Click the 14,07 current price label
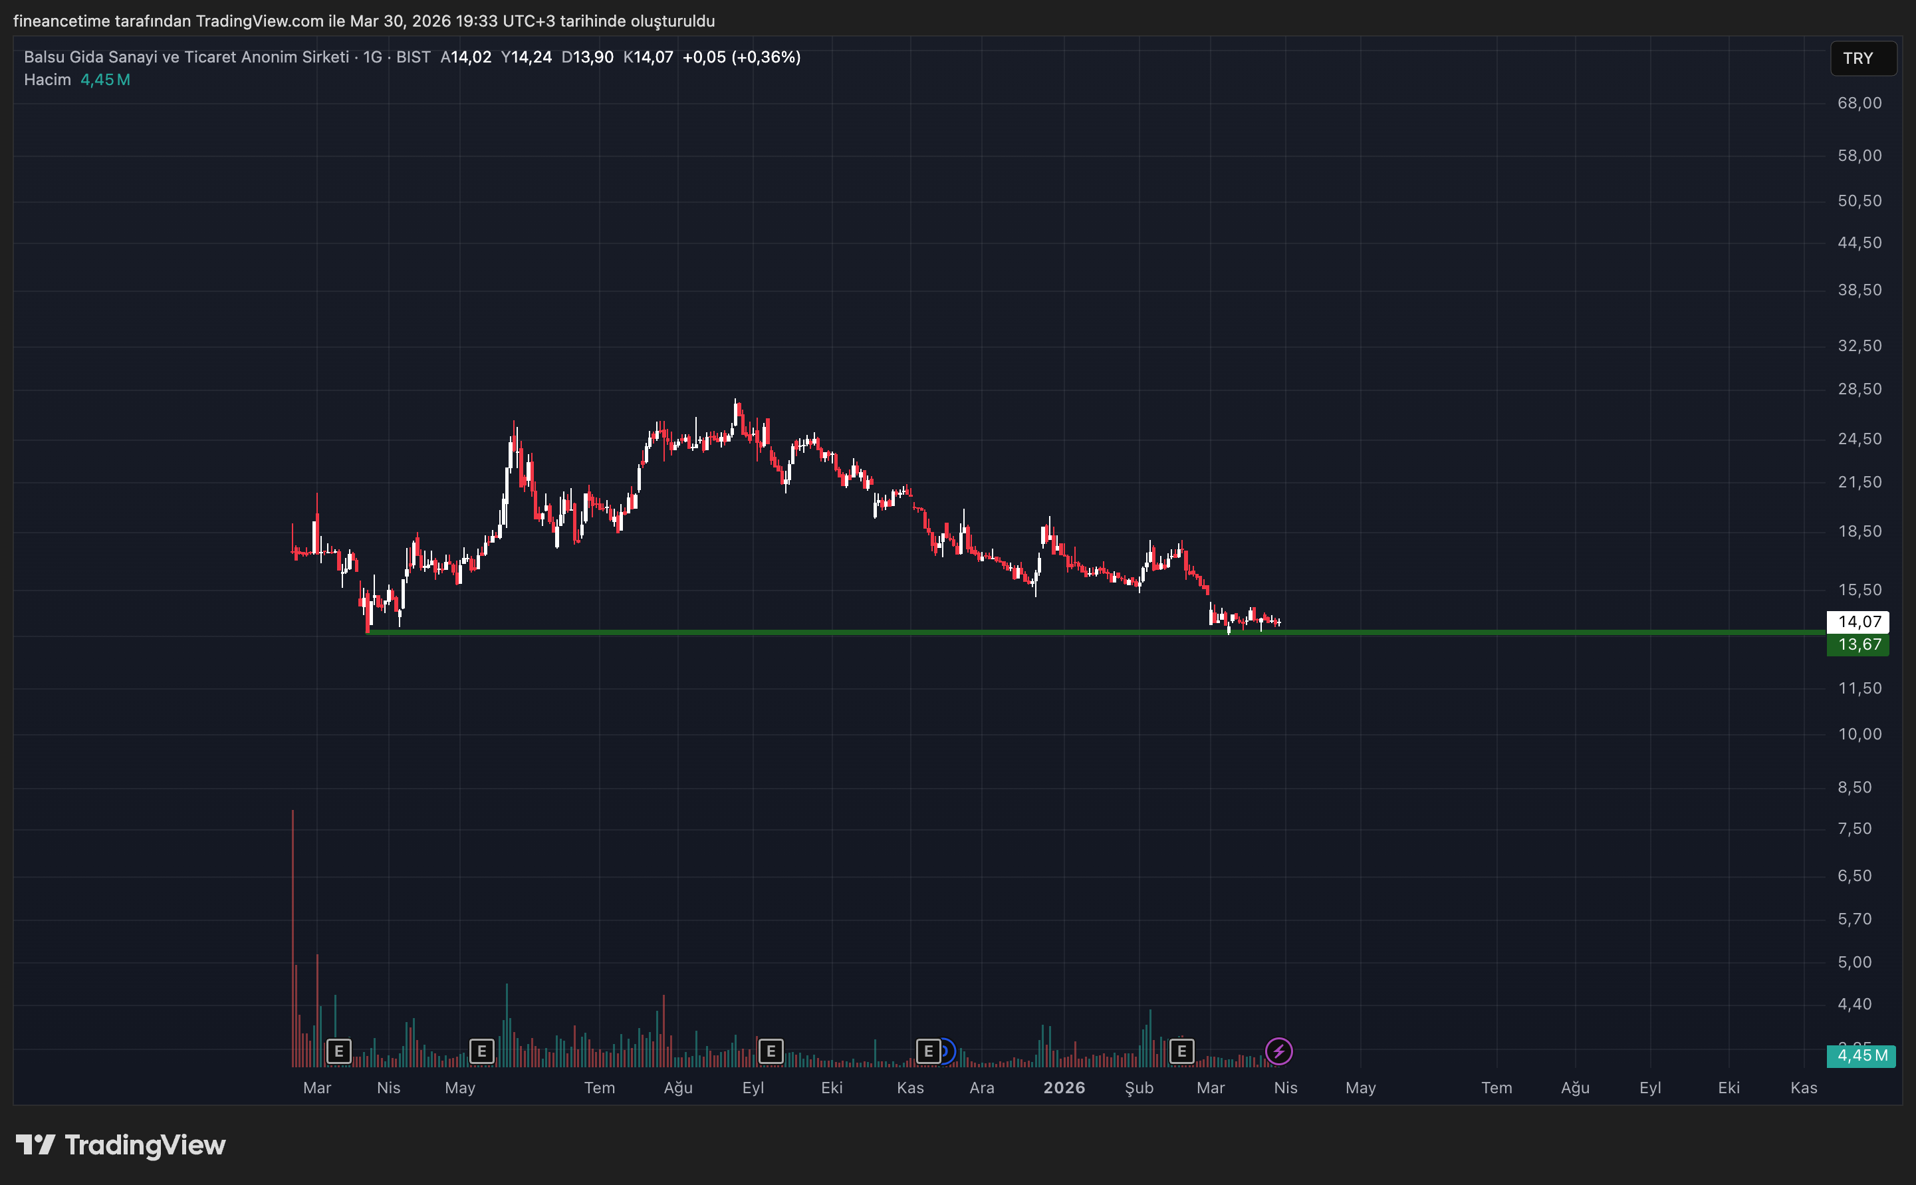Viewport: 1916px width, 1185px height. (x=1858, y=622)
